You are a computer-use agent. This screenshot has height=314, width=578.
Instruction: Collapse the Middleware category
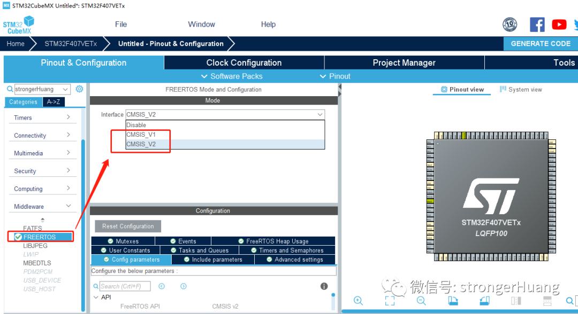click(x=42, y=207)
